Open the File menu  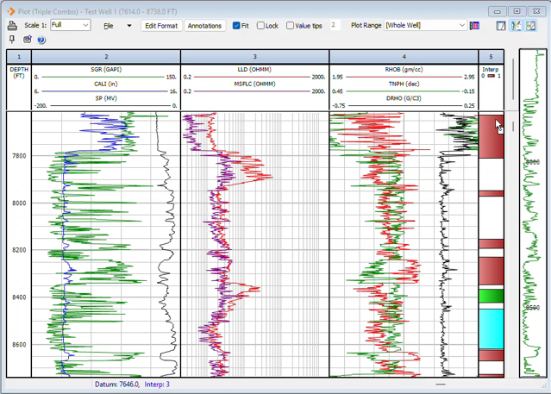(x=109, y=26)
